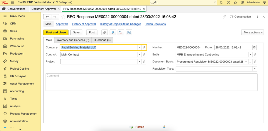This screenshot has height=131, width=268.
Task: Open the history clock icon in top bar
Action: click(228, 2)
